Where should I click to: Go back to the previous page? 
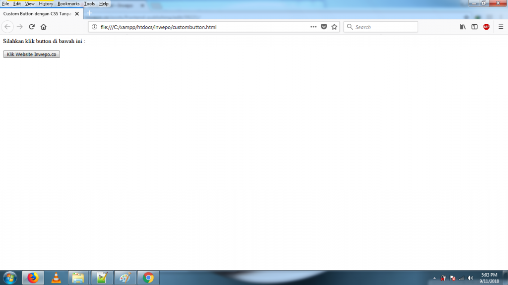click(x=7, y=27)
